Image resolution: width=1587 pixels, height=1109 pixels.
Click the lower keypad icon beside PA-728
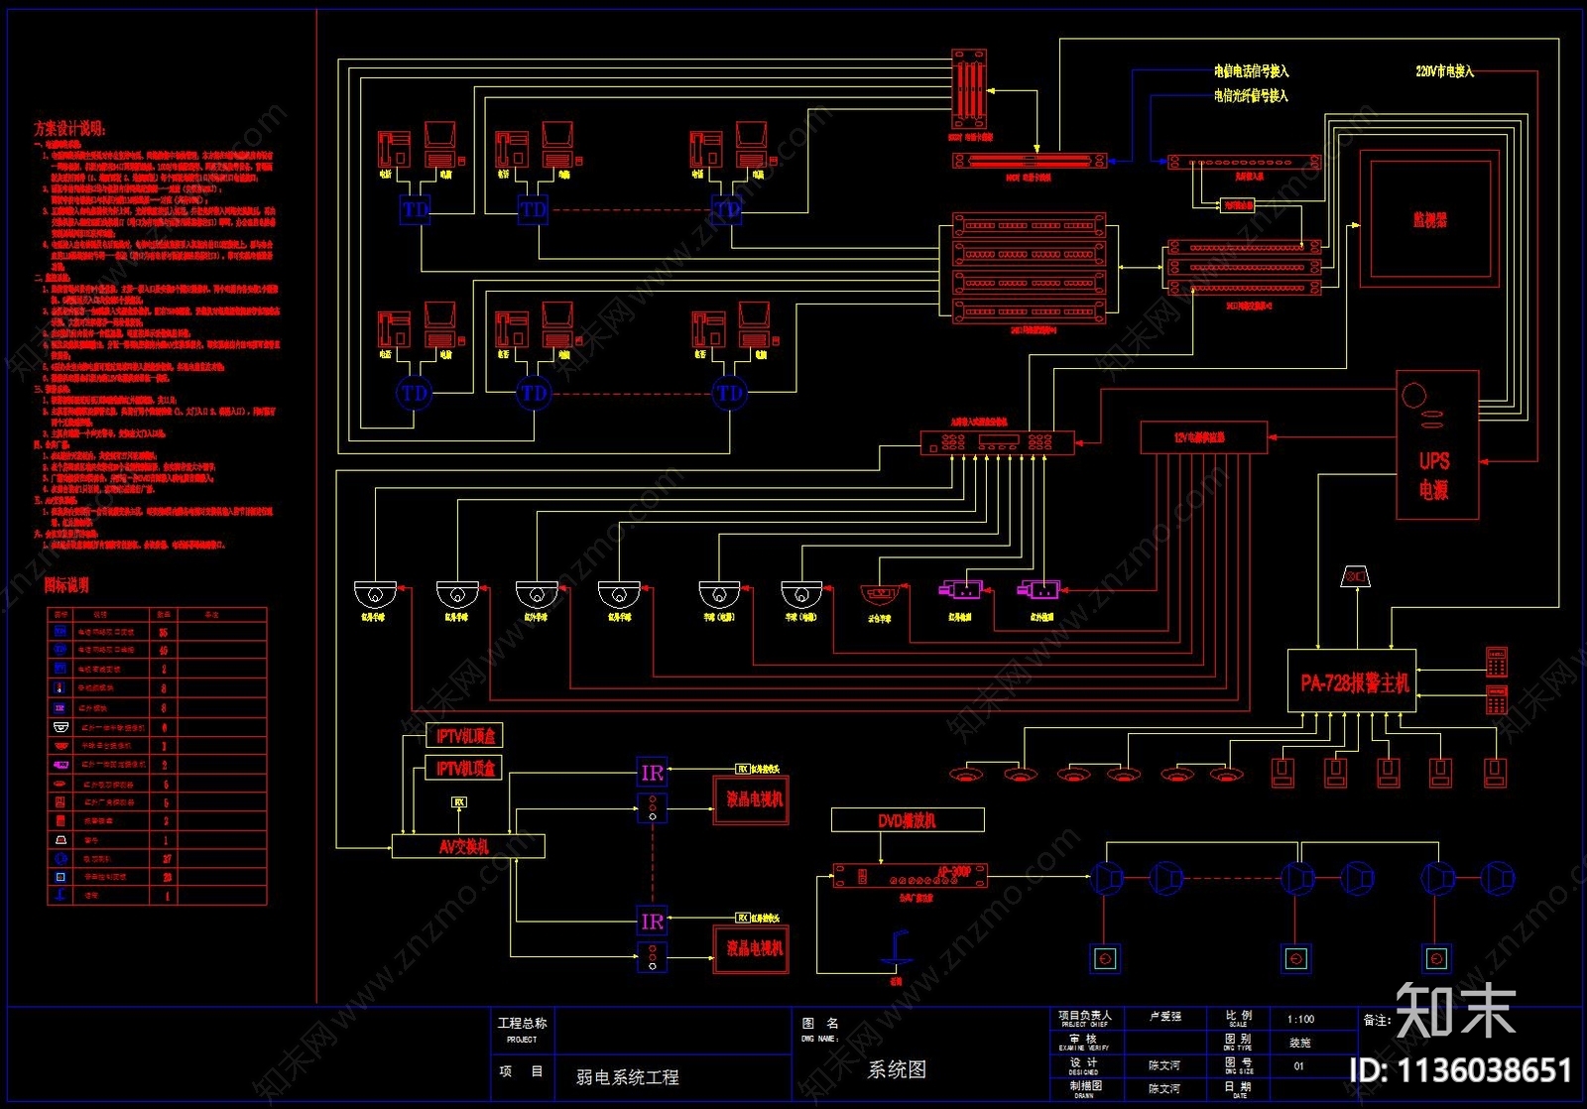coord(1497,699)
